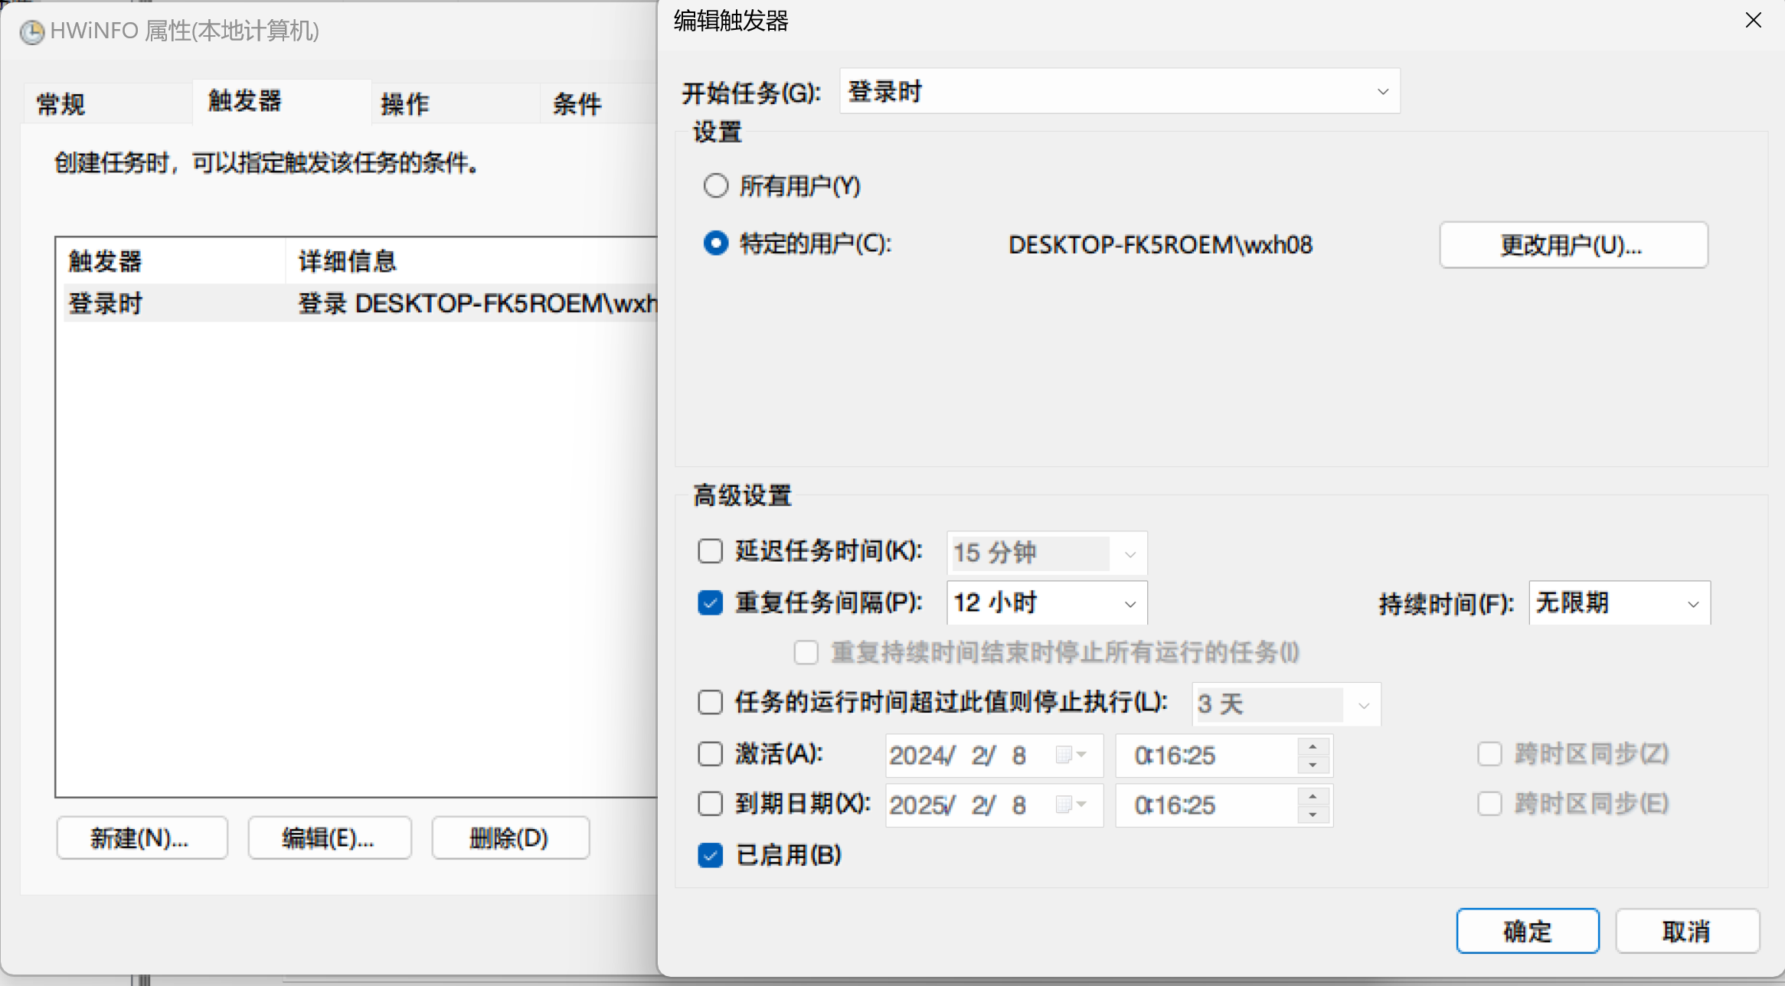Enable the 激活 date checkbox

710,754
